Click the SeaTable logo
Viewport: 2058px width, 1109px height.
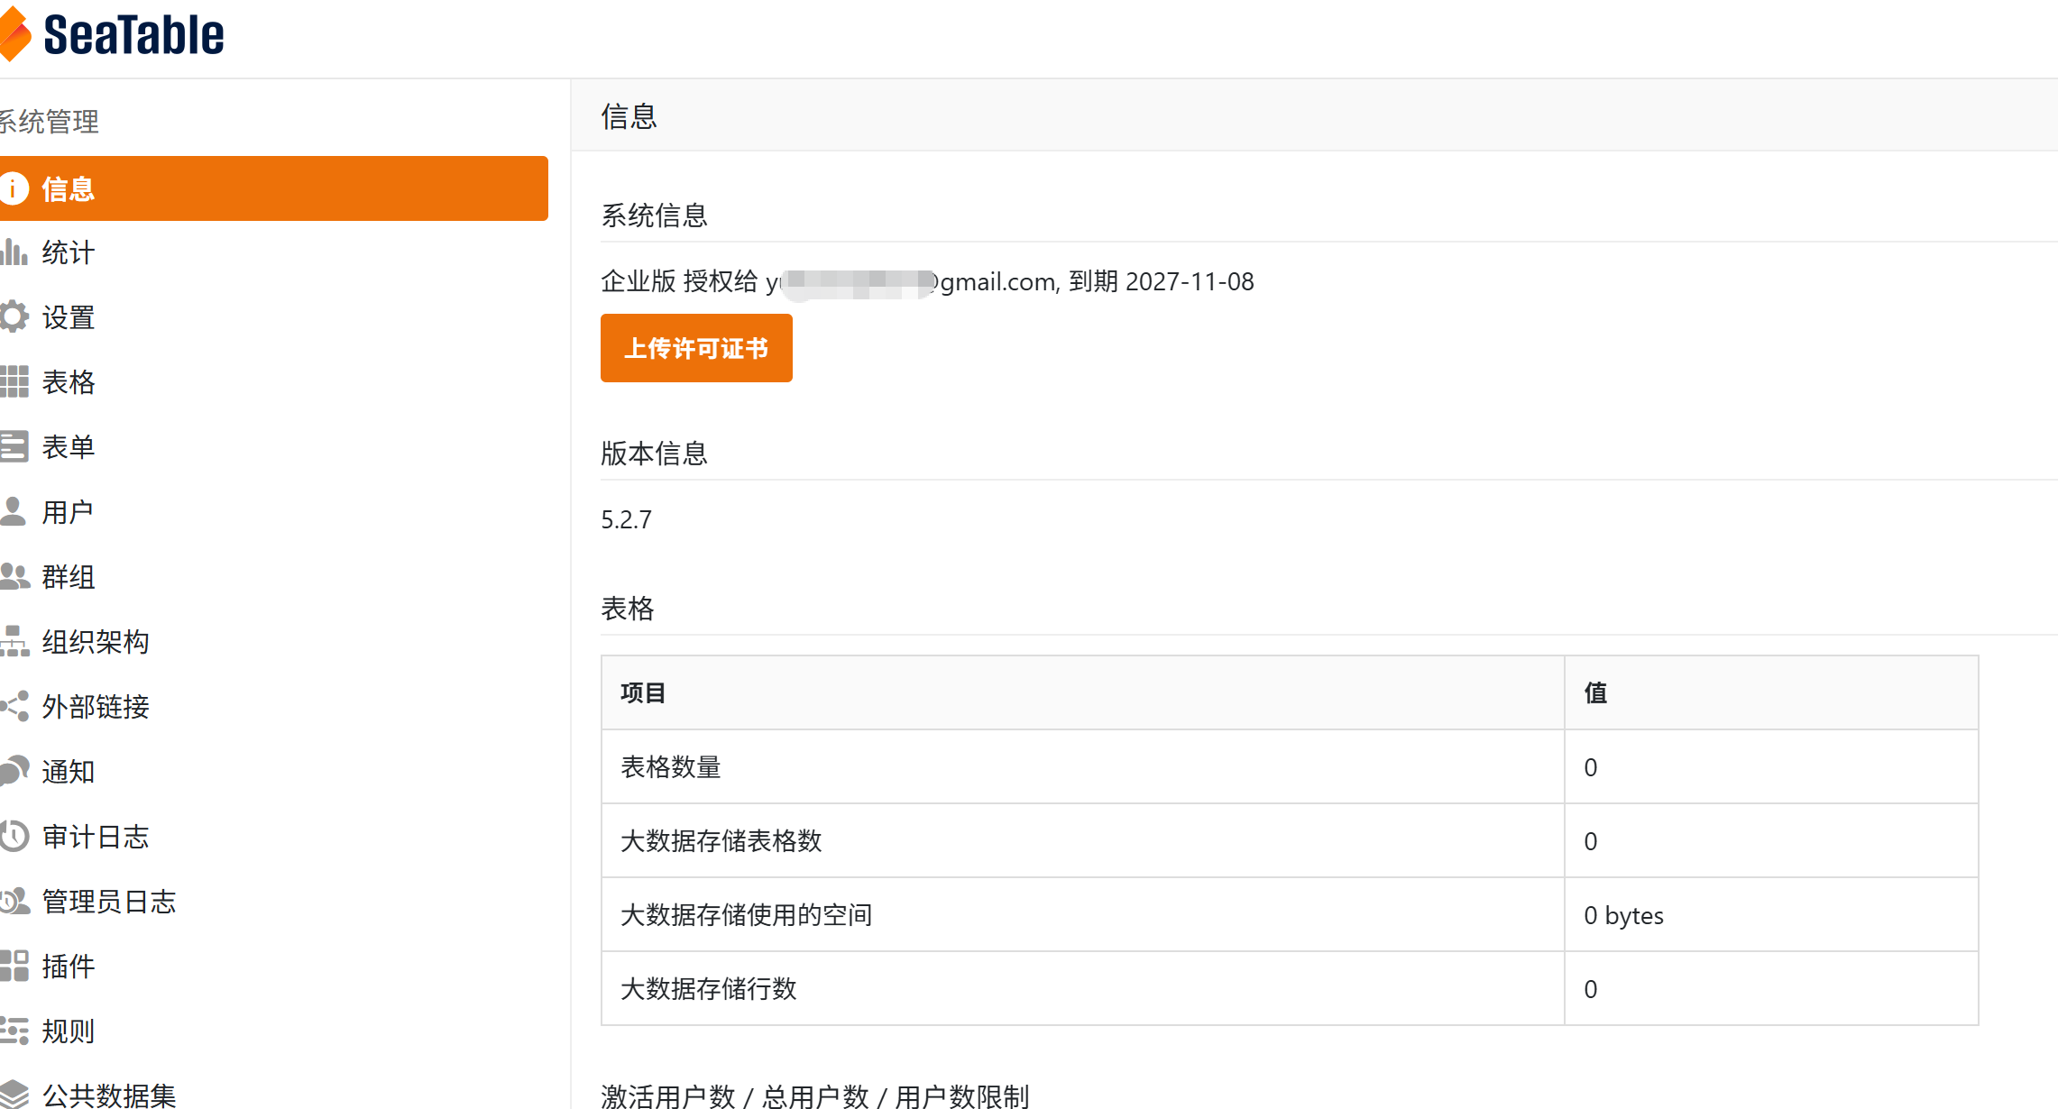(113, 34)
